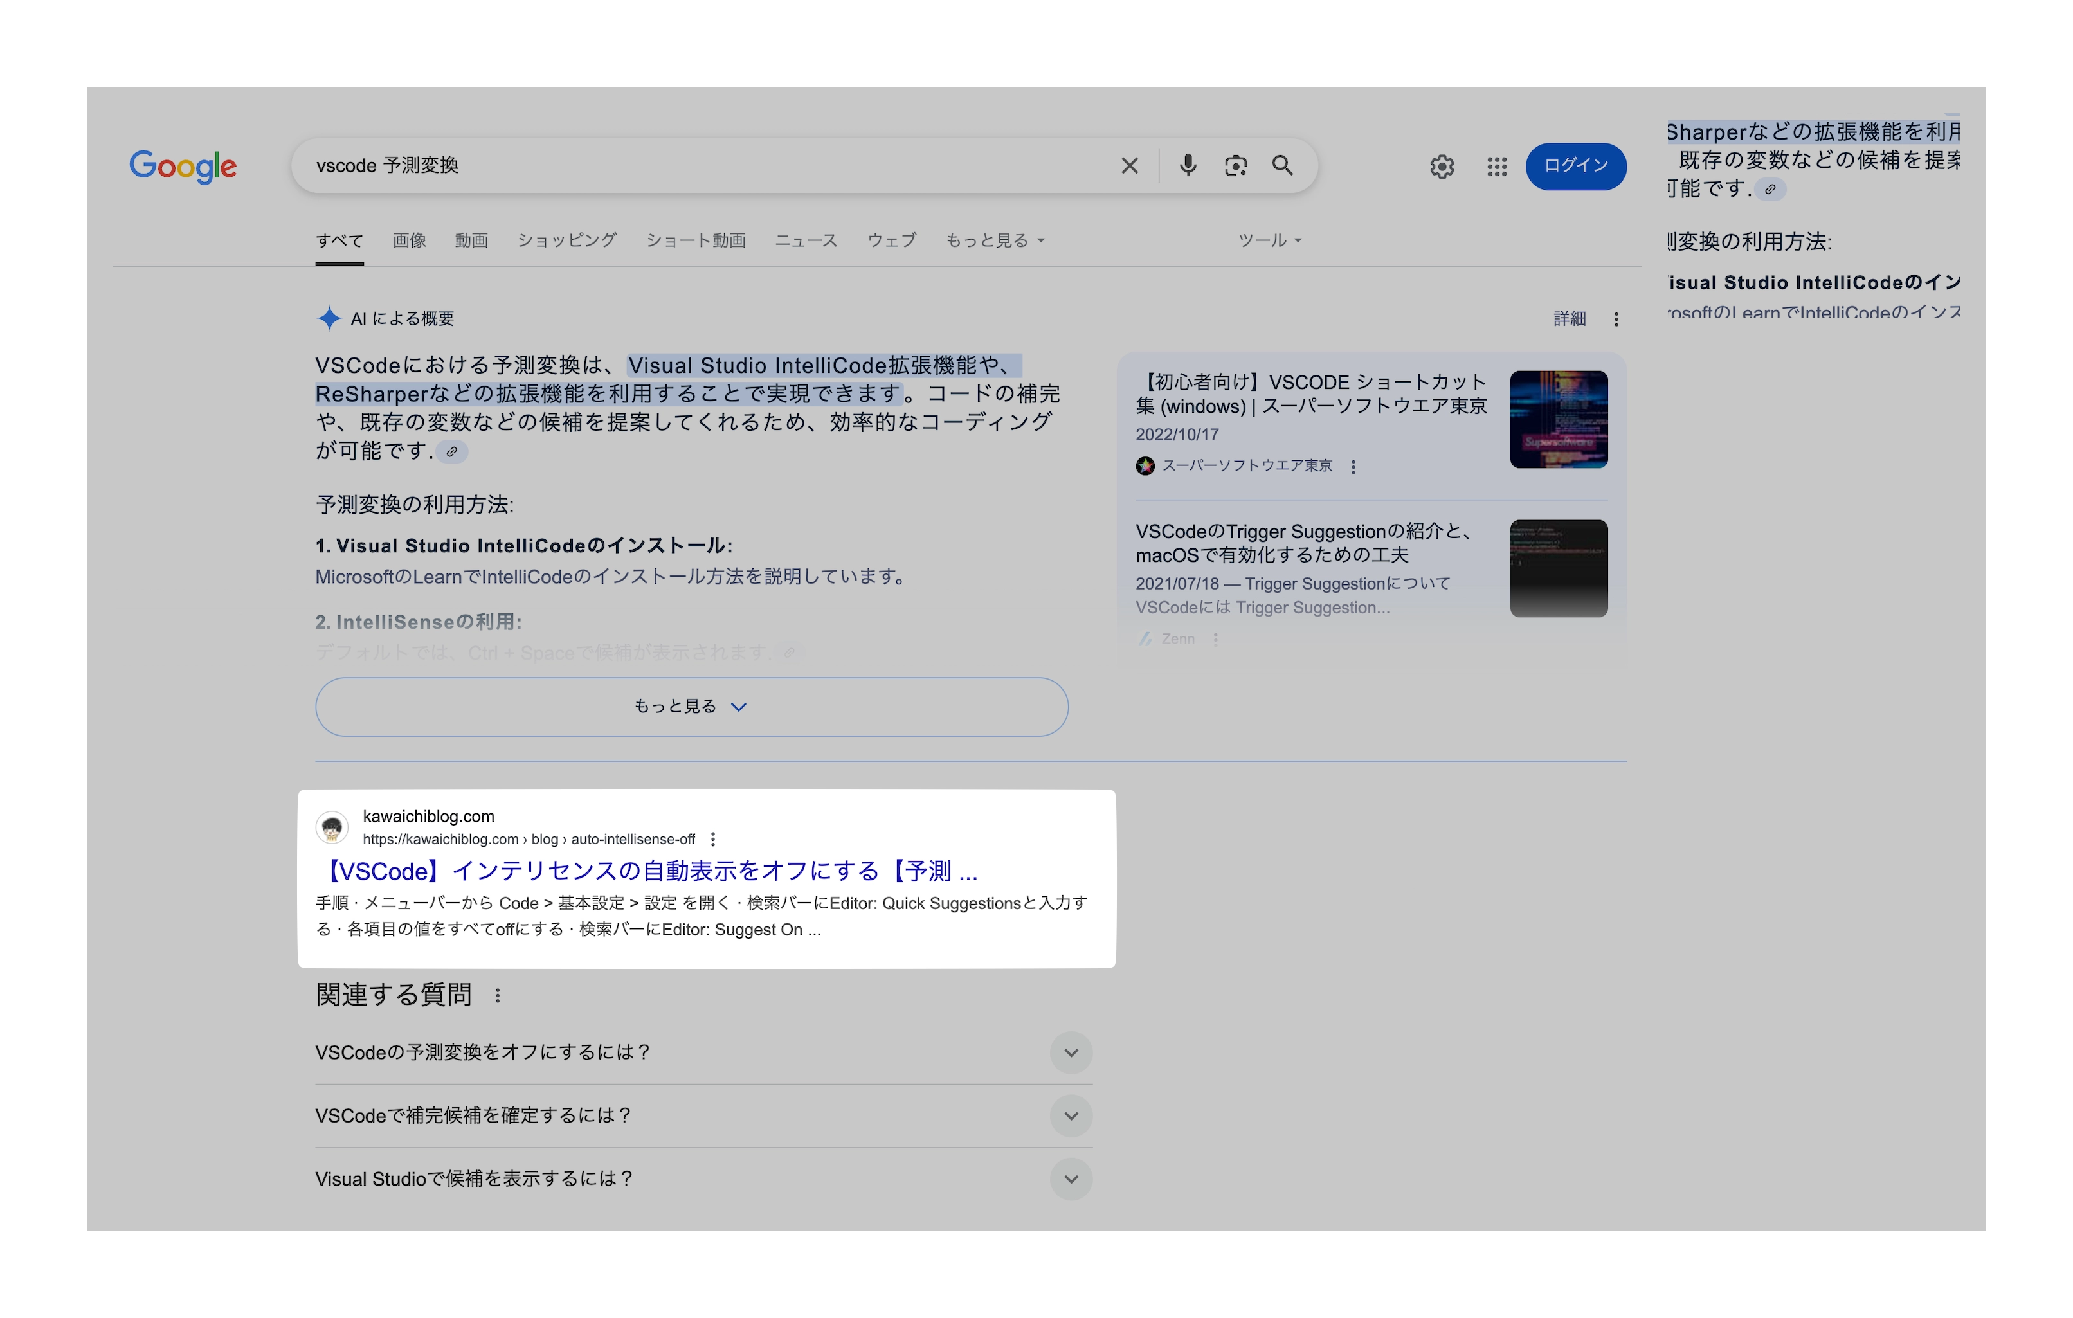Click the ログイン button

pos(1575,165)
